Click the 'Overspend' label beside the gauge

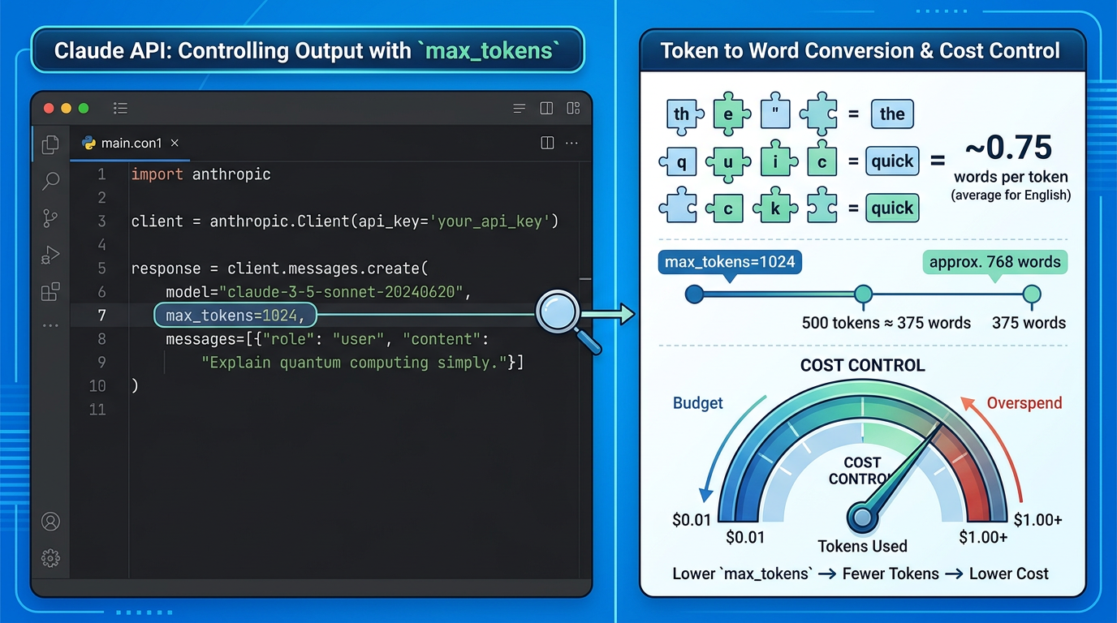tap(1024, 403)
